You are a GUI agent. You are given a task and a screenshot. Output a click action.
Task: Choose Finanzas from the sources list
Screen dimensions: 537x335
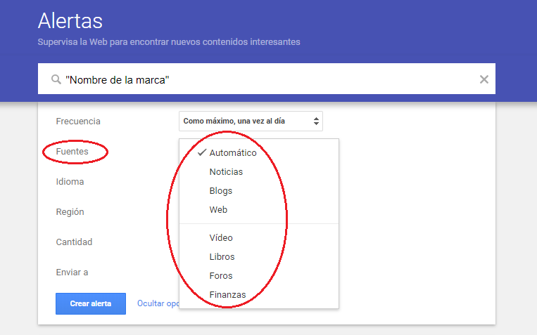point(227,295)
